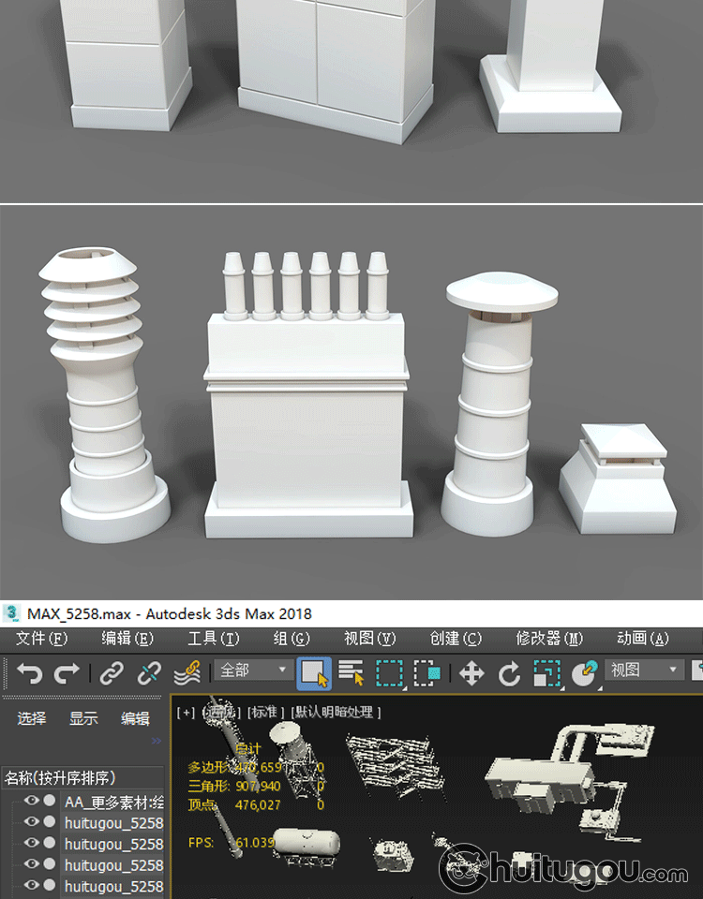Click the Redo arrow in the toolbar
Screen dimensions: 703x899
coord(67,672)
